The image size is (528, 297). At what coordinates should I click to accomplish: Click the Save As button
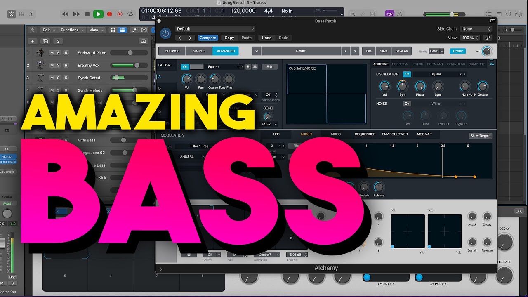[401, 51]
